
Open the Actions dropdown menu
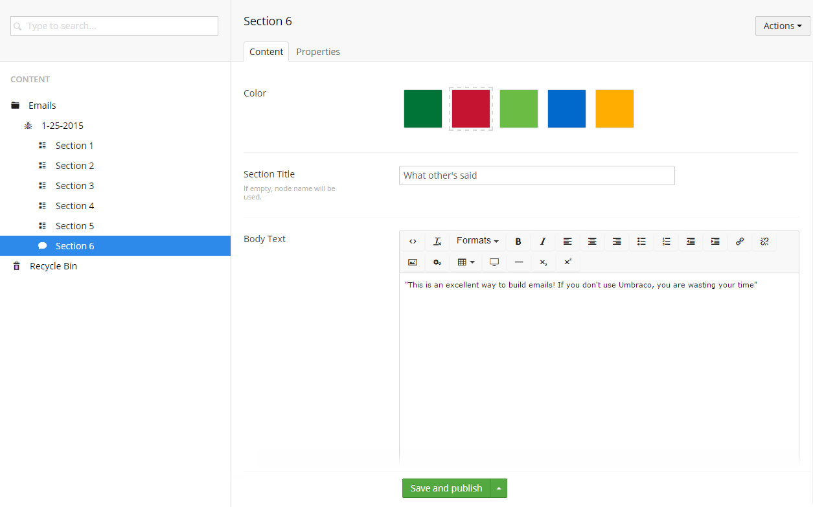click(782, 26)
